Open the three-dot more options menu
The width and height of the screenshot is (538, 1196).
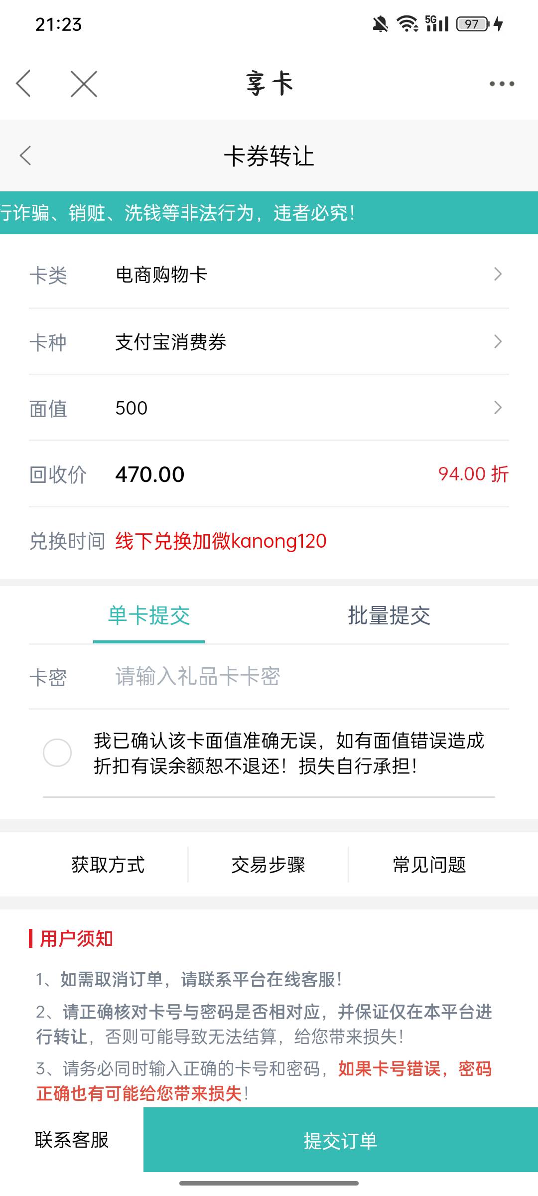(502, 84)
